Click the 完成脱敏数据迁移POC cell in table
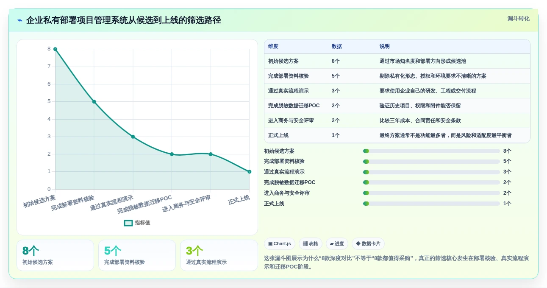This screenshot has height=288, width=547. pyautogui.click(x=294, y=106)
